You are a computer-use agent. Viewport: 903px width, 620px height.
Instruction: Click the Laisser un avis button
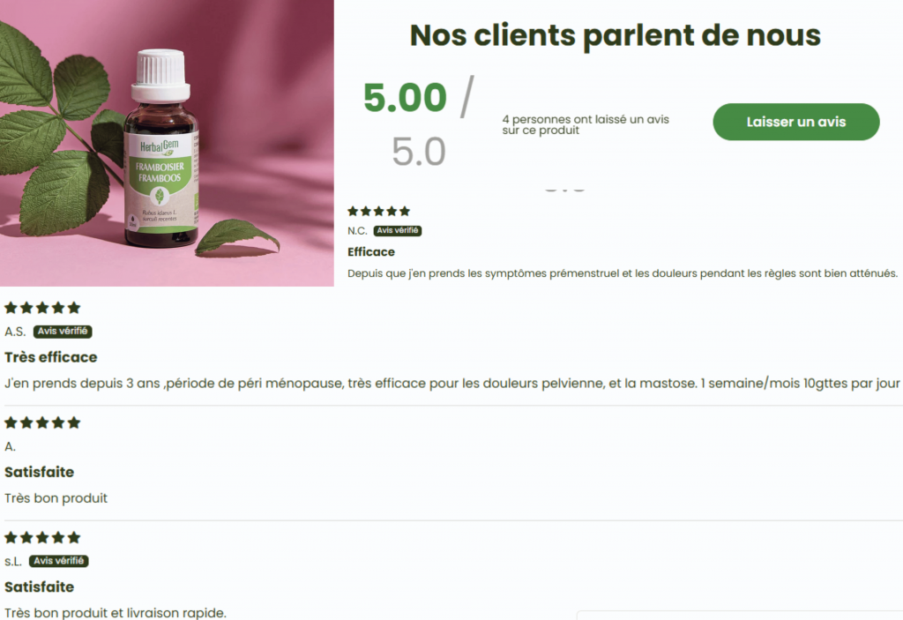click(x=796, y=122)
